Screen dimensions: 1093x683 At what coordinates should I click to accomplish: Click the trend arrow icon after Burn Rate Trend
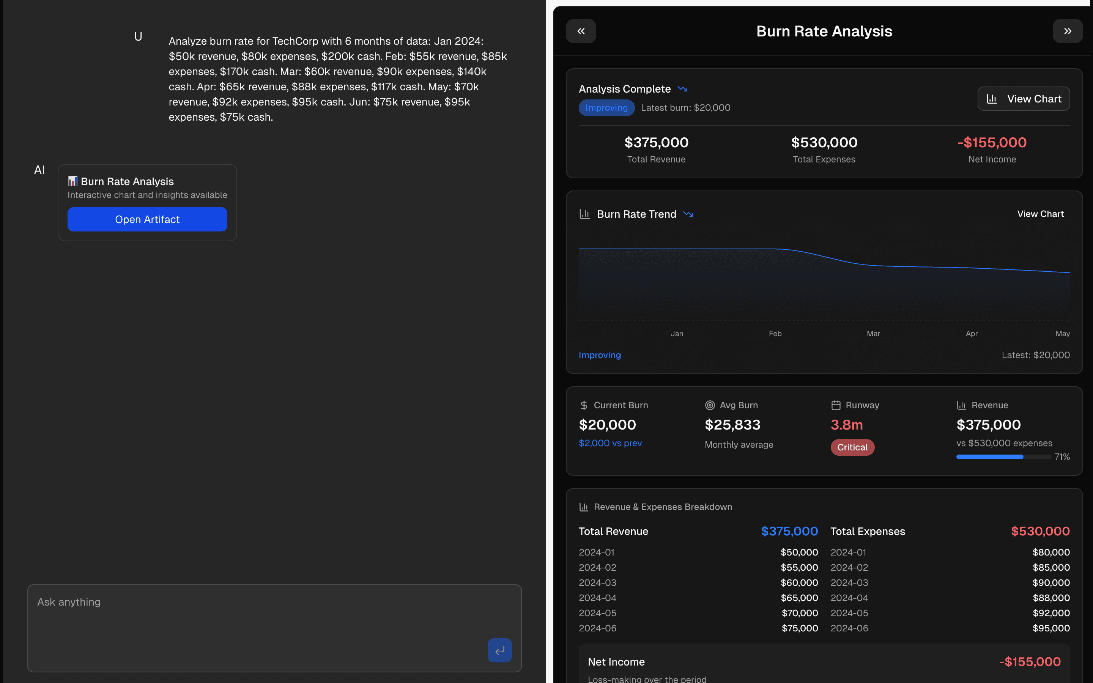[x=688, y=214]
